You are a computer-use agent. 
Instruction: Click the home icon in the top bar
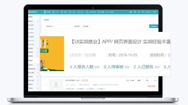click(131, 12)
